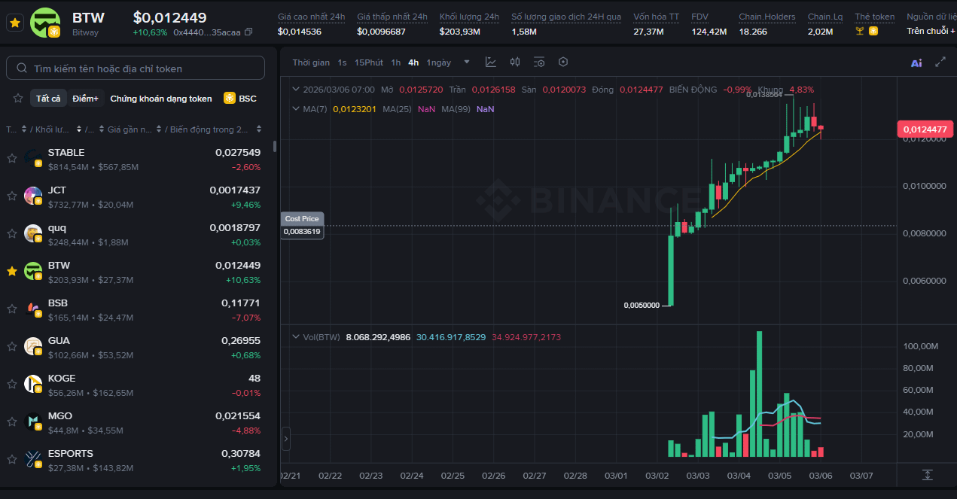Open the KOGE token icon

pyautogui.click(x=33, y=384)
